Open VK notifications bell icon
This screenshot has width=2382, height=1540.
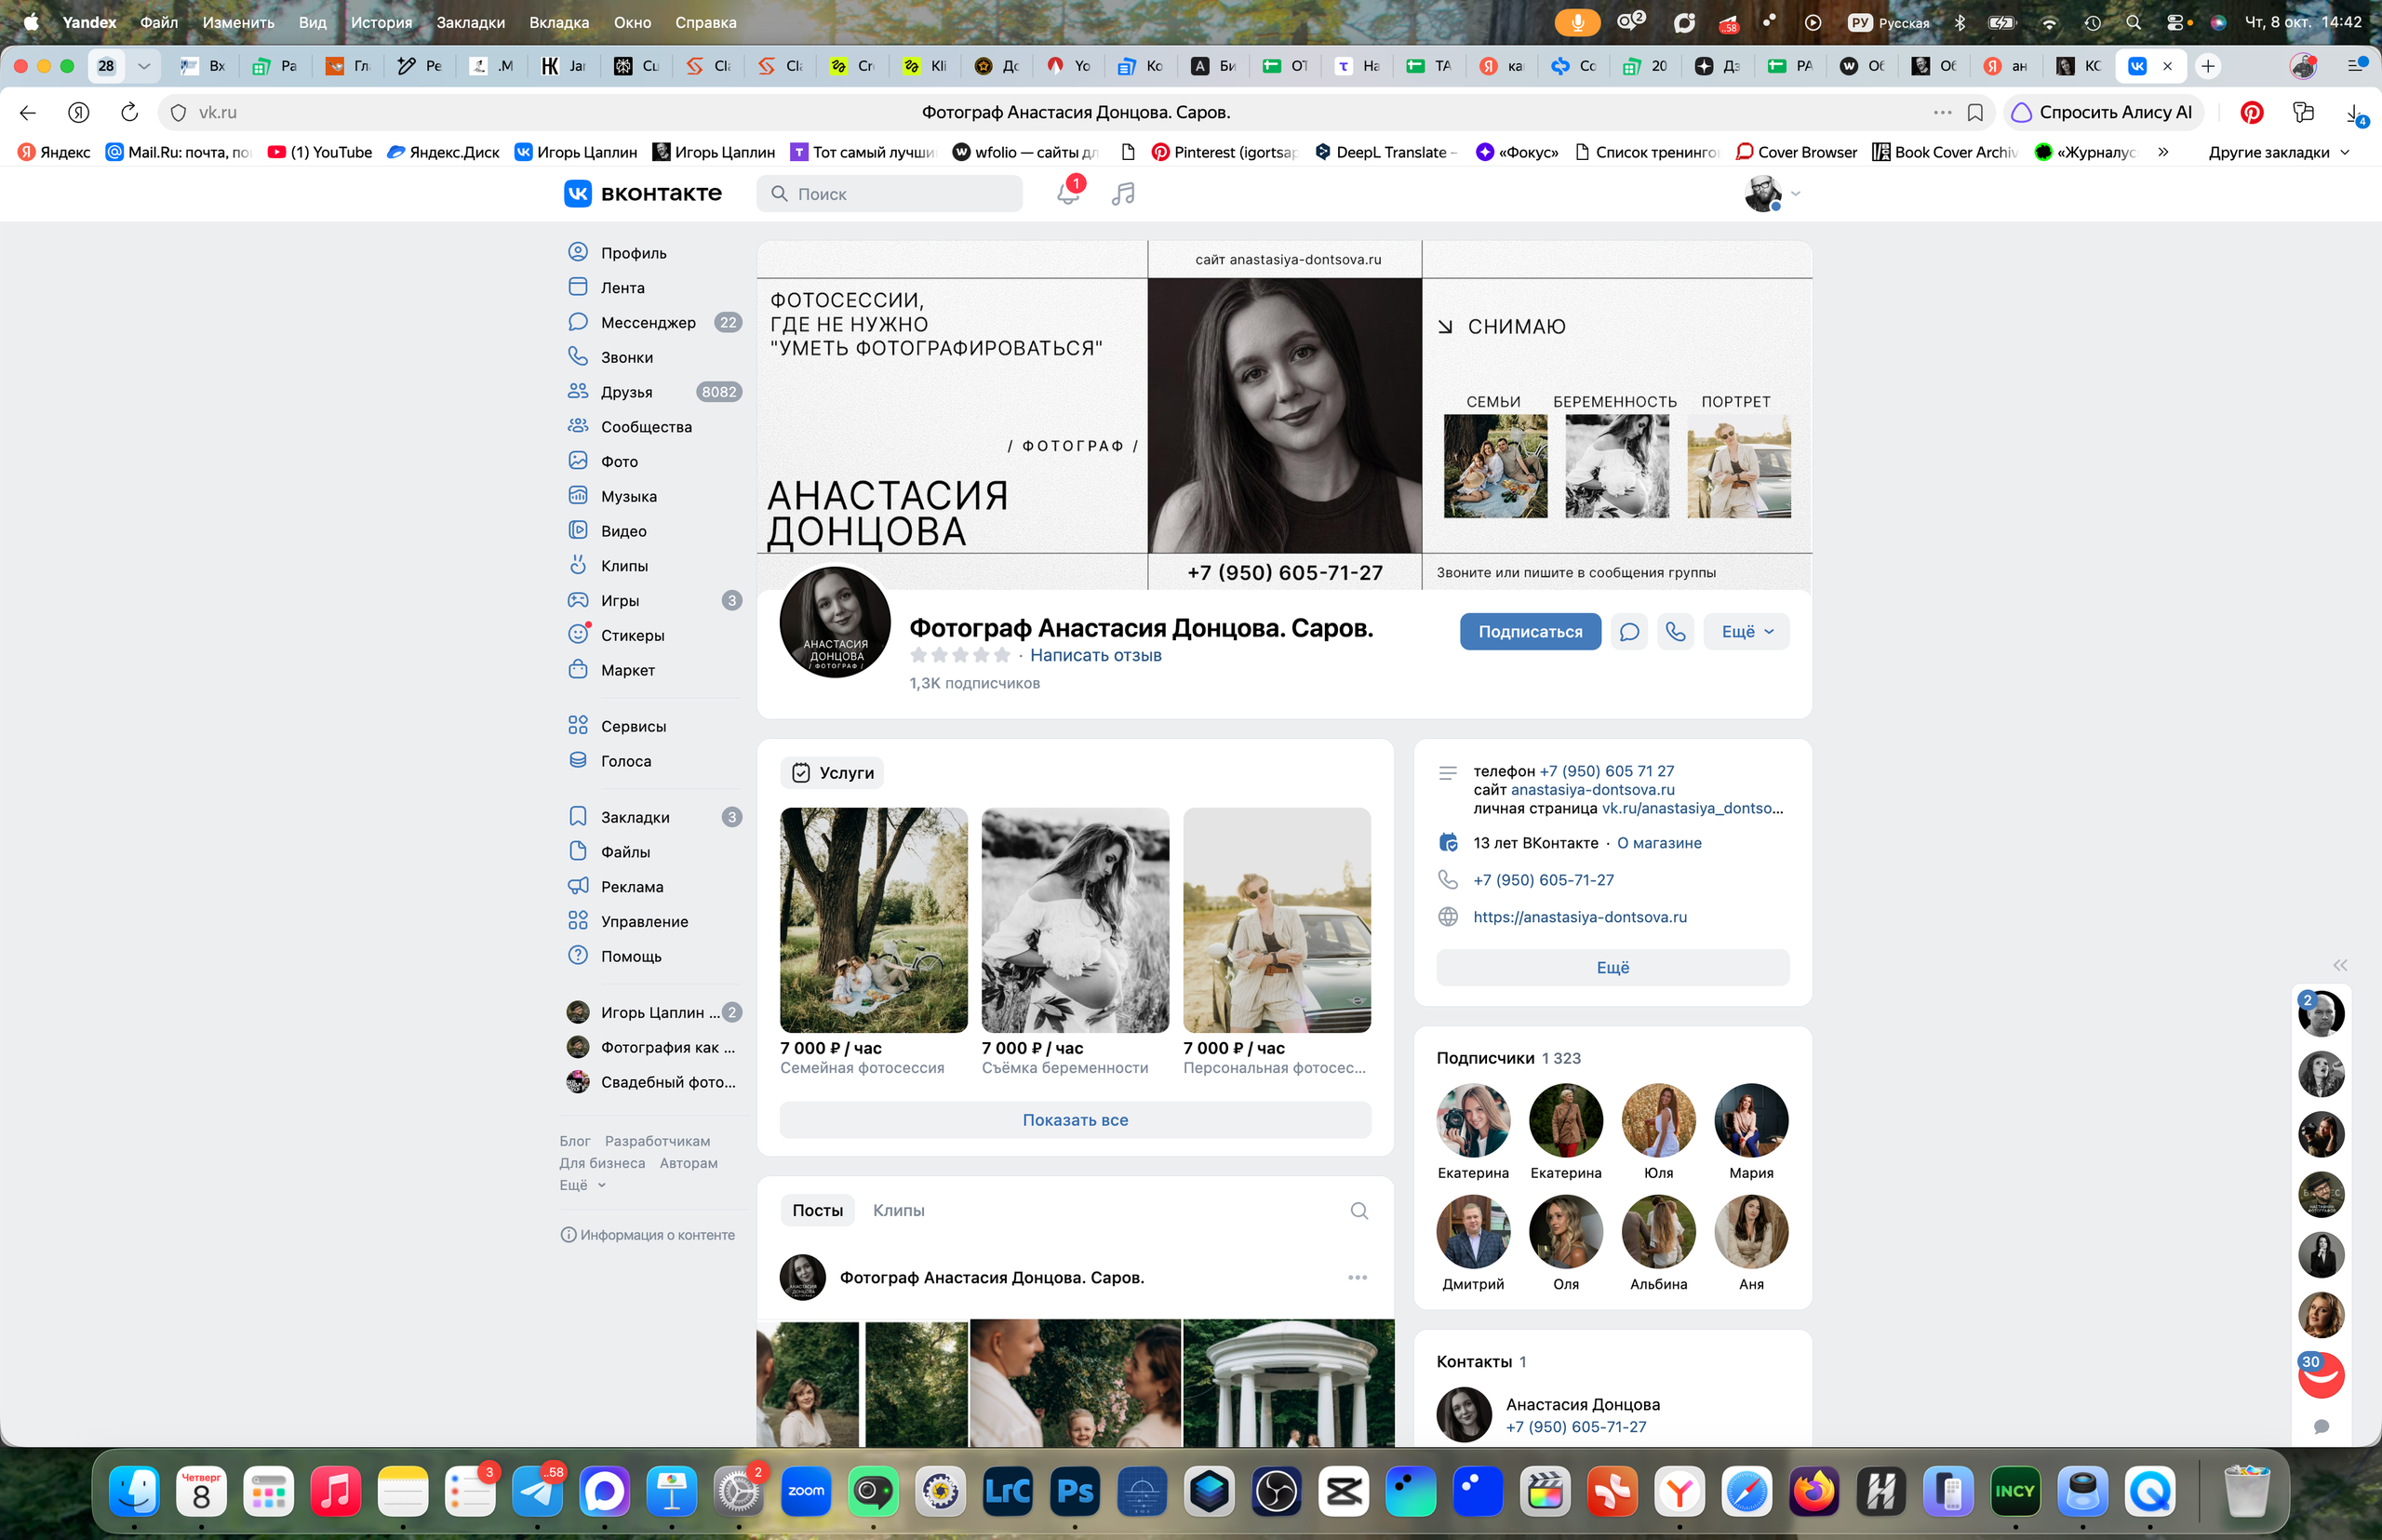(x=1068, y=193)
